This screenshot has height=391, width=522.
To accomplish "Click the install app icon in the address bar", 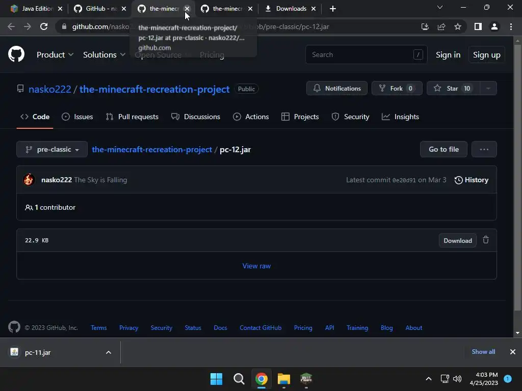I will point(425,26).
